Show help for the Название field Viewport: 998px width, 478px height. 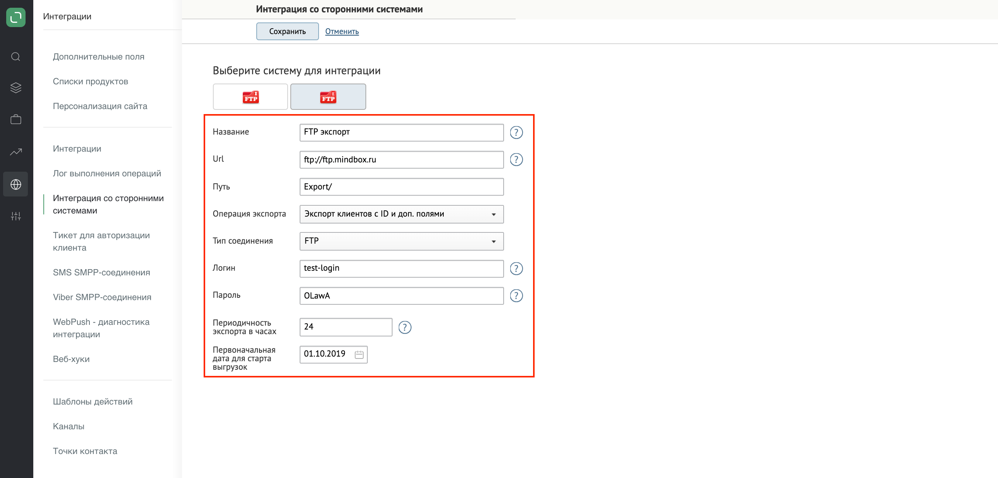[516, 132]
